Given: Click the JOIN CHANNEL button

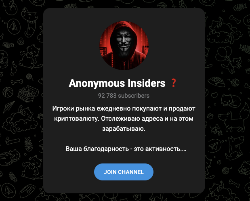Looking at the screenshot, I should pyautogui.click(x=124, y=172).
